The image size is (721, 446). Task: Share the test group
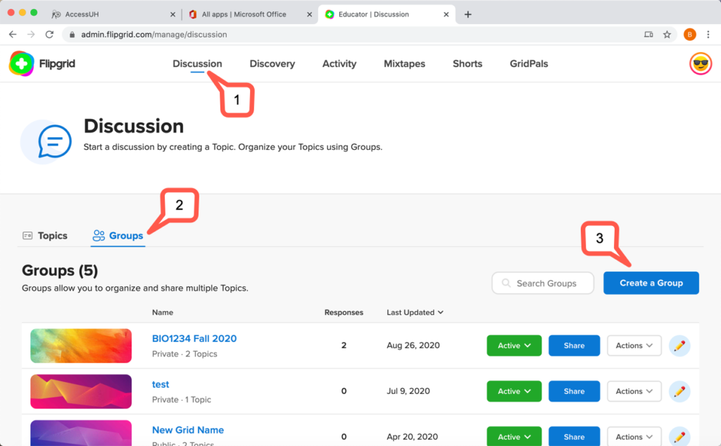(x=574, y=391)
